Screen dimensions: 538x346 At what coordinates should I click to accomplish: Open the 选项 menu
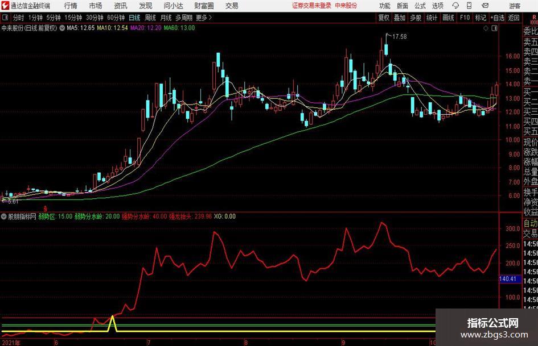click(437, 6)
